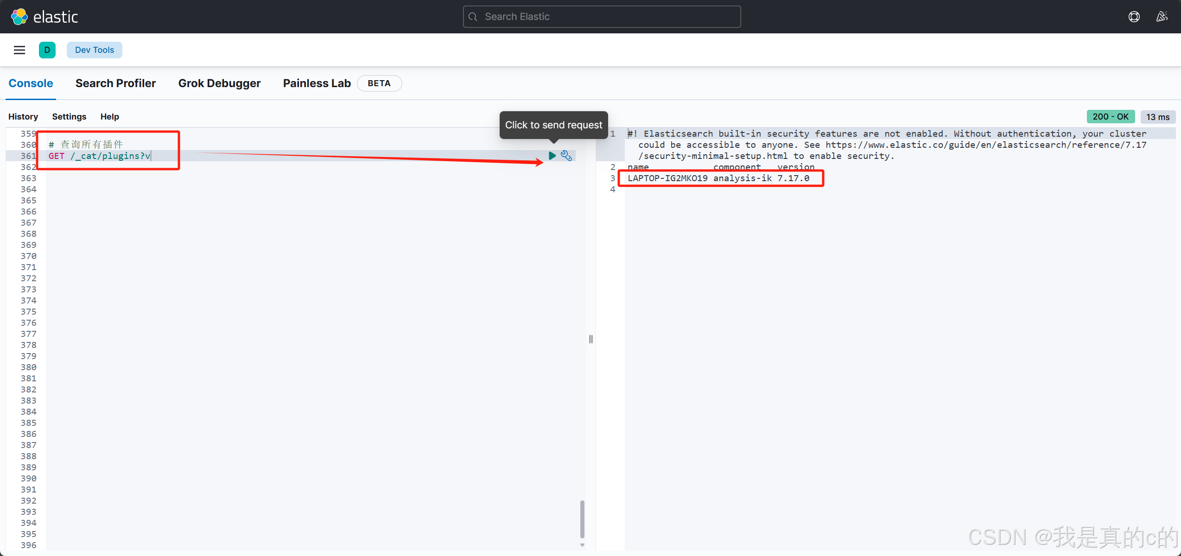The image size is (1181, 556).
Task: Click the Dev Tools breadcrumb
Action: [x=95, y=50]
